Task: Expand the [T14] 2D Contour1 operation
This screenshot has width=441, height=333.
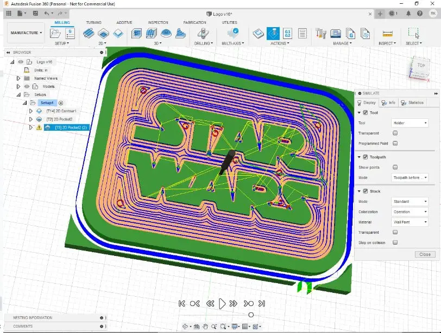Action: click(x=30, y=111)
